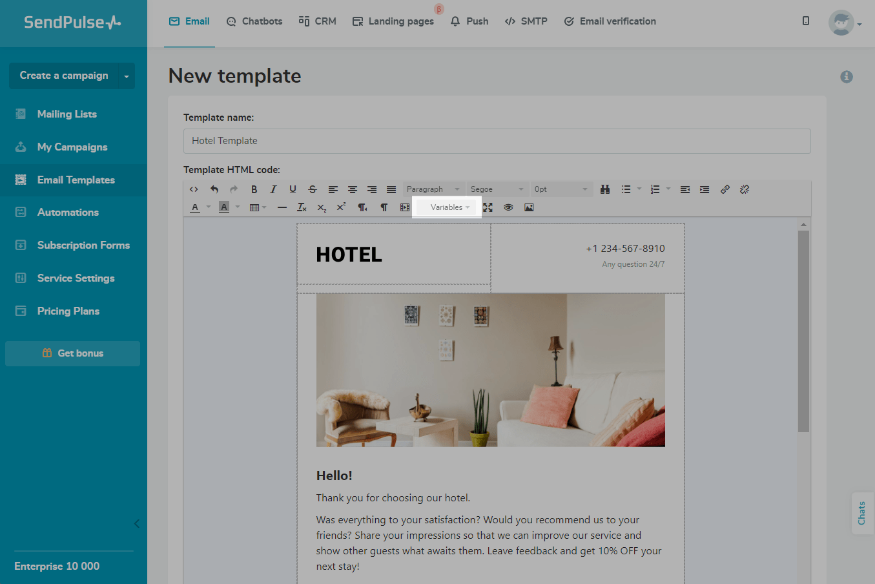Switch to the Chatbots tab
875x584 pixels.
click(x=254, y=21)
